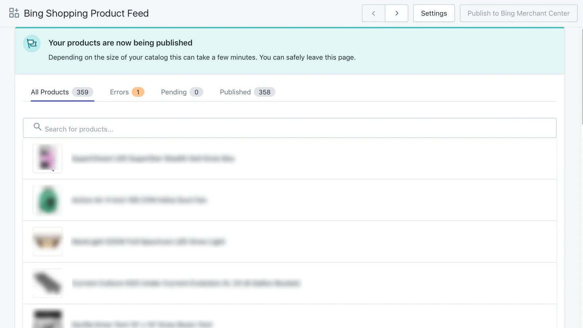
Task: Select the green product thumbnail in second row
Action: pyautogui.click(x=47, y=200)
